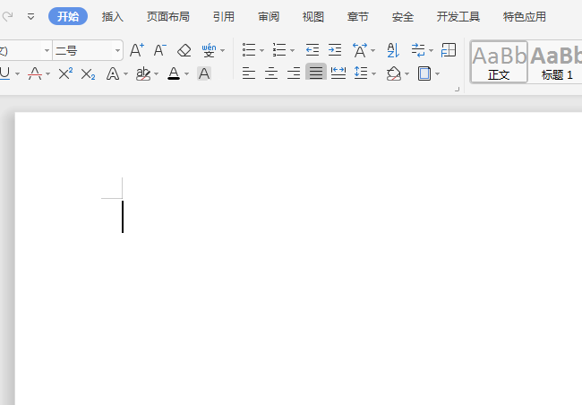582x405 pixels.
Task: Apply the 标题 1 style
Action: (555, 62)
